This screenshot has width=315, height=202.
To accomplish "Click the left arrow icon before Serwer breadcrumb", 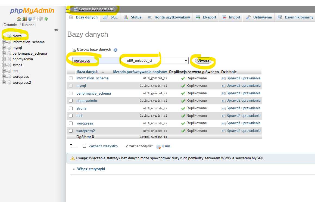I will click(x=68, y=9).
